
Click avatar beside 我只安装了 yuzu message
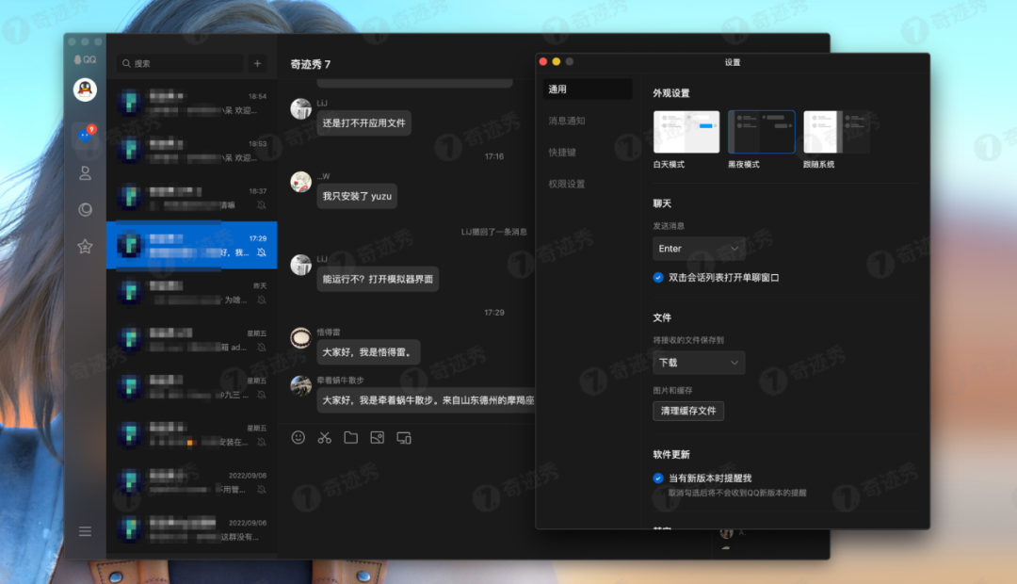pos(300,183)
